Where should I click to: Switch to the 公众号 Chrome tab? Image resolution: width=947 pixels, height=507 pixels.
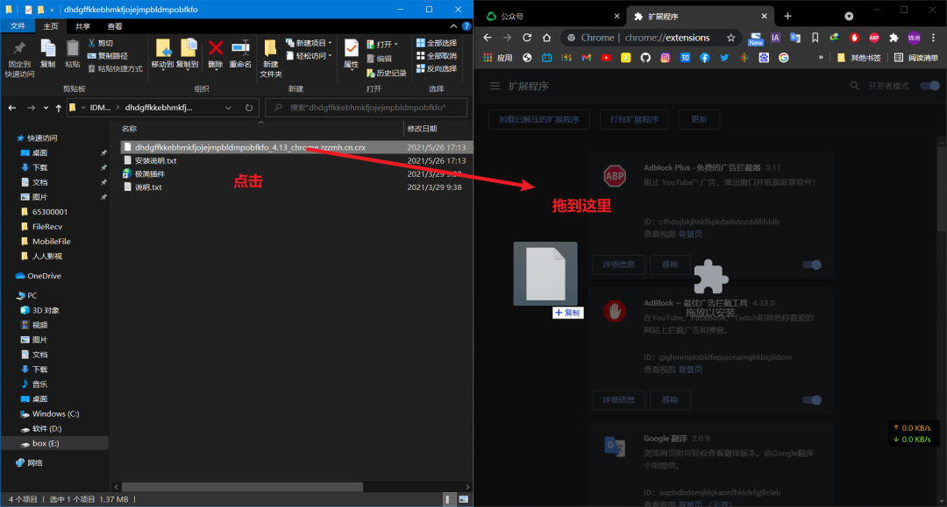coord(552,17)
